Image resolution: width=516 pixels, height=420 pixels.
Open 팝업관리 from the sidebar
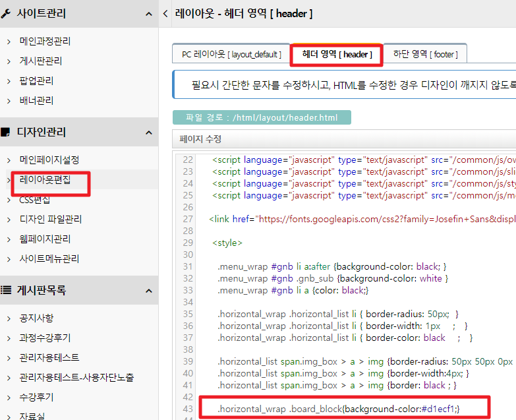click(36, 81)
